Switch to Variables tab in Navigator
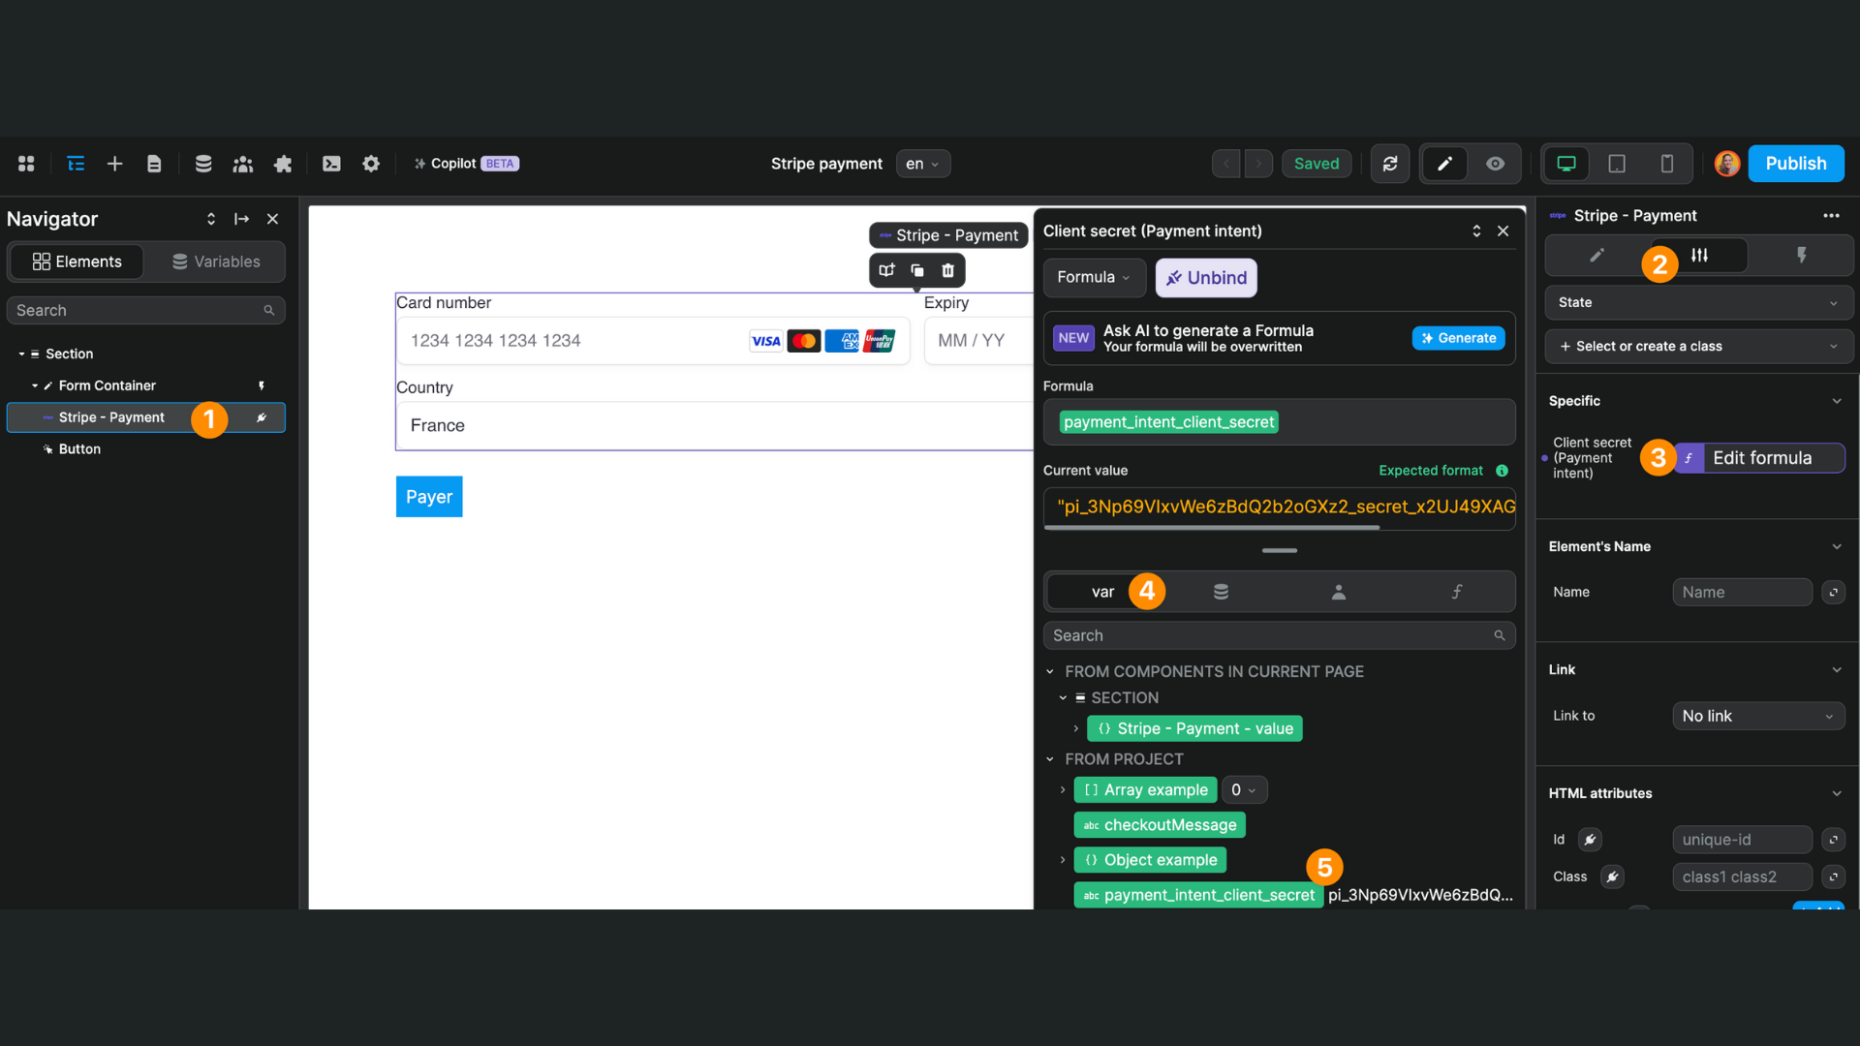The height and width of the screenshot is (1046, 1860). (x=216, y=261)
